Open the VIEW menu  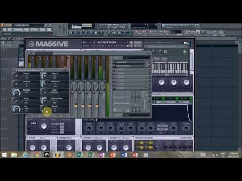(x=26, y=30)
